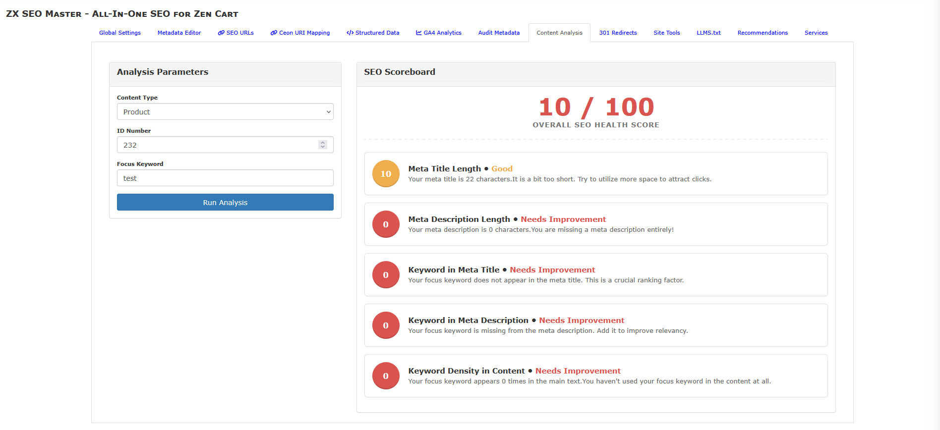Expand the Content Type dropdown

click(x=225, y=112)
